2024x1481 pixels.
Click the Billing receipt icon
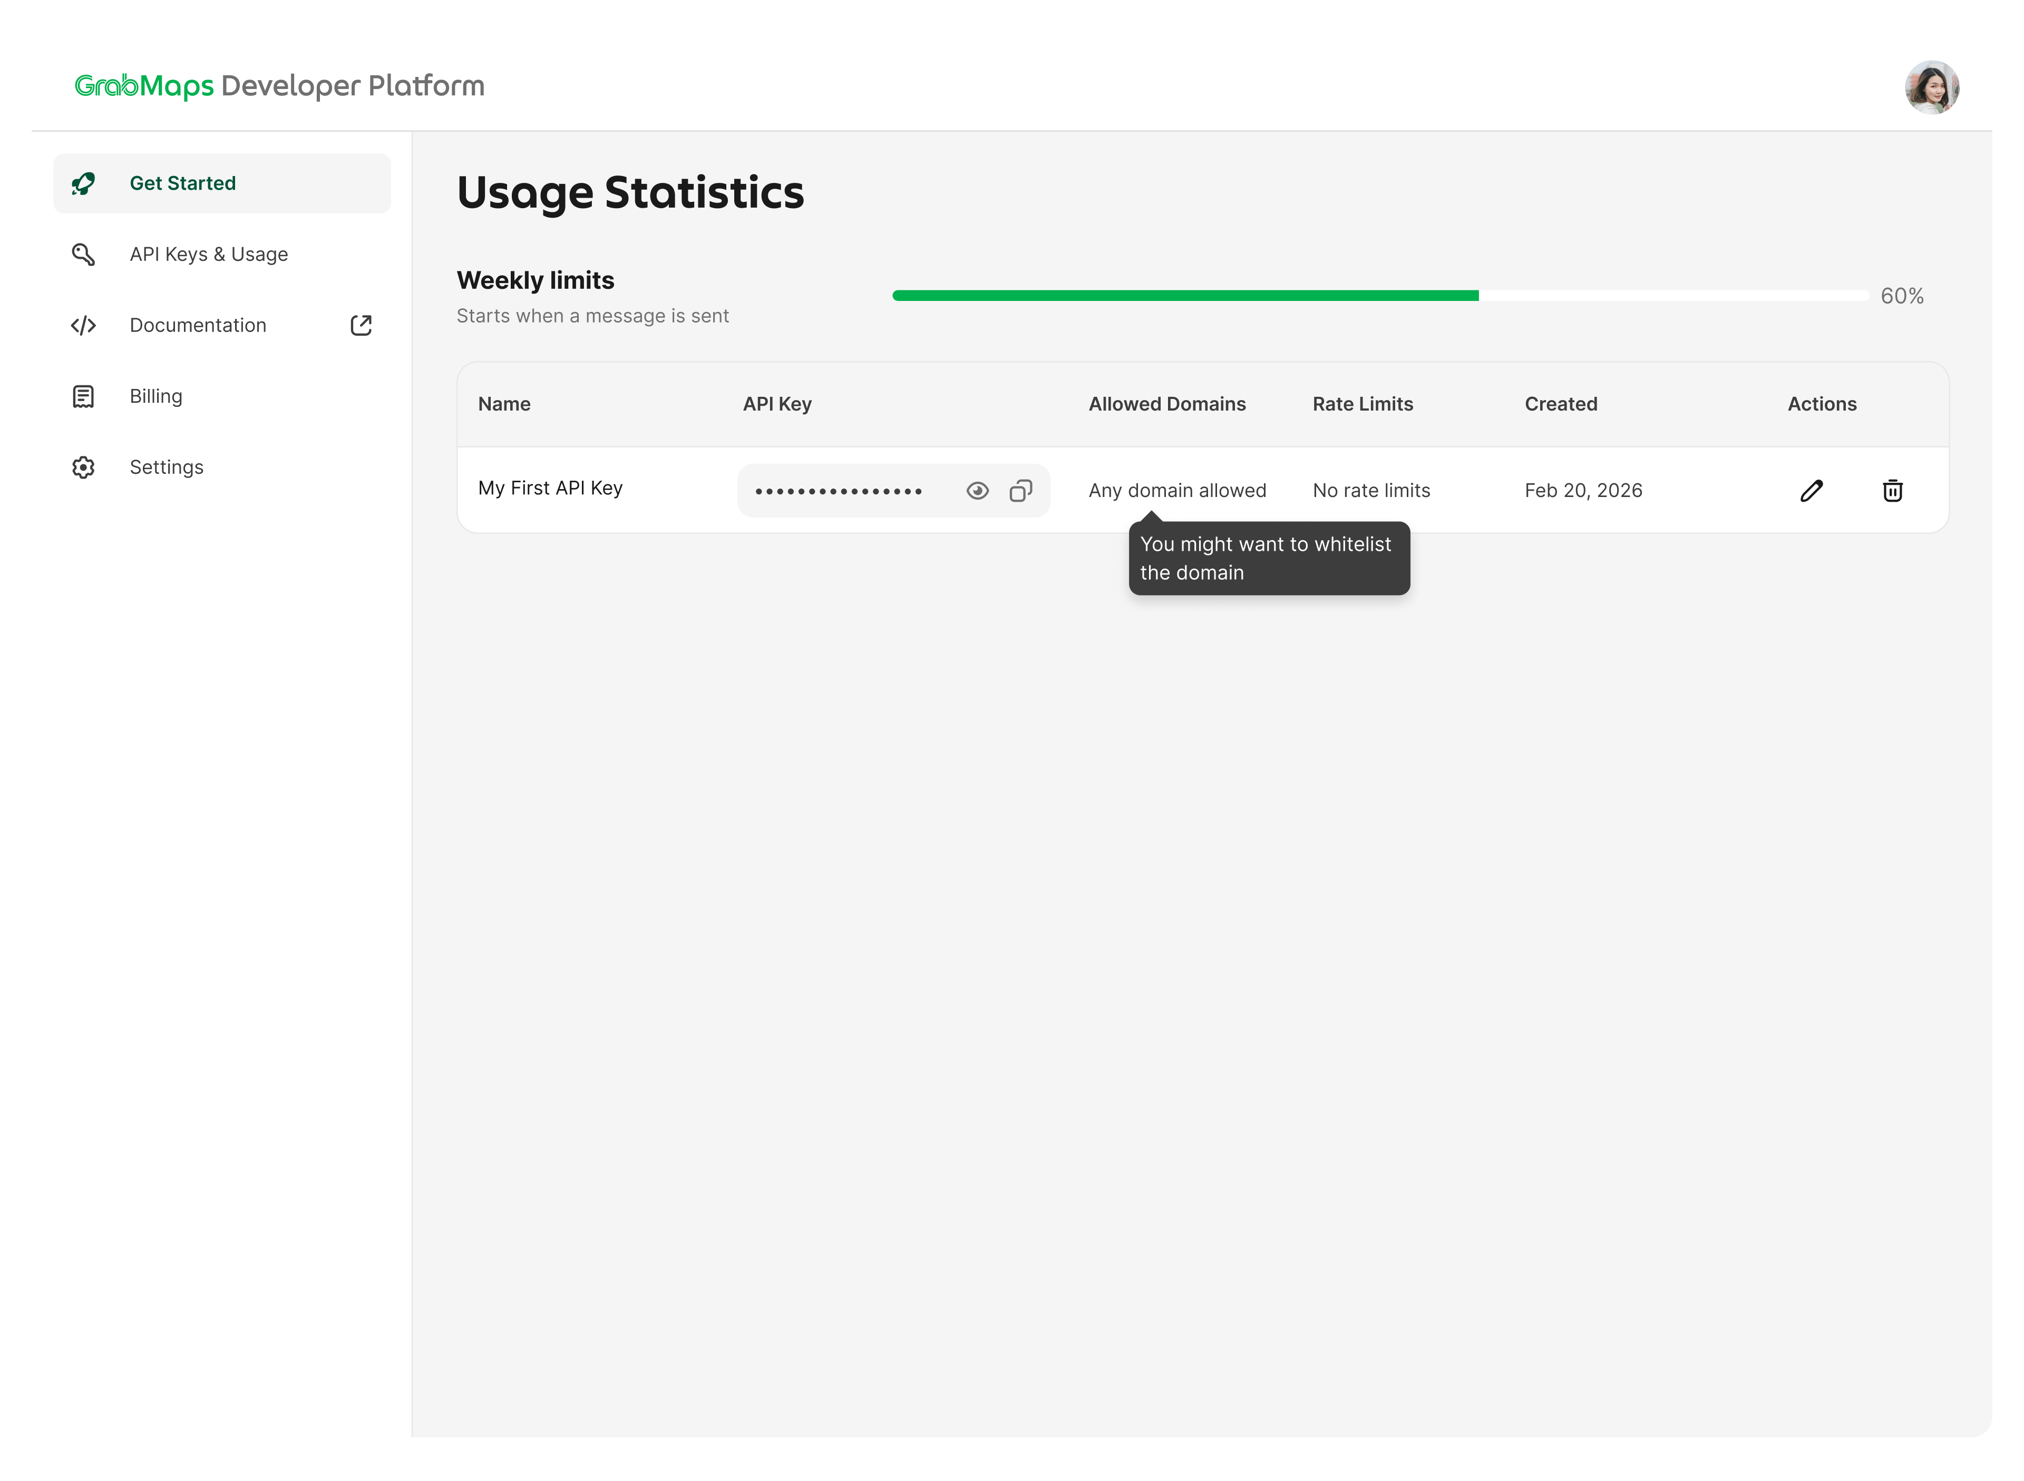coord(83,395)
